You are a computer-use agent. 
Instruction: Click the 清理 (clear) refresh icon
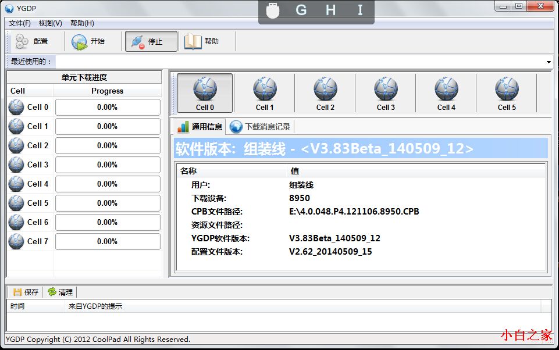[52, 292]
